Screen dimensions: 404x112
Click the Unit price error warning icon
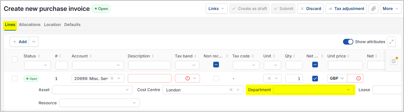(x=358, y=78)
